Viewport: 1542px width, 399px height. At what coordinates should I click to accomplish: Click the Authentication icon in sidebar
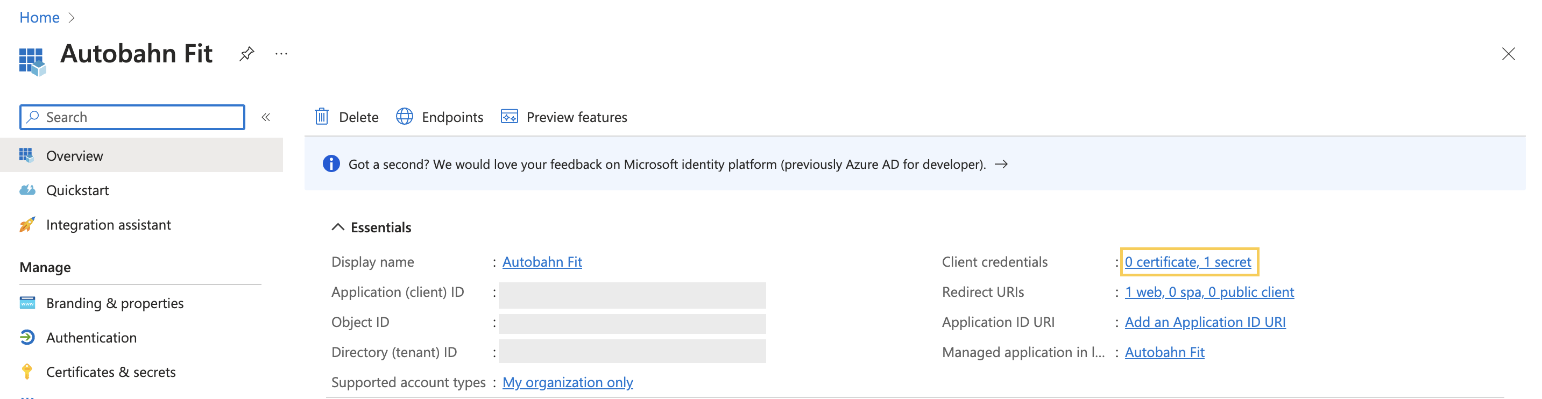point(27,337)
